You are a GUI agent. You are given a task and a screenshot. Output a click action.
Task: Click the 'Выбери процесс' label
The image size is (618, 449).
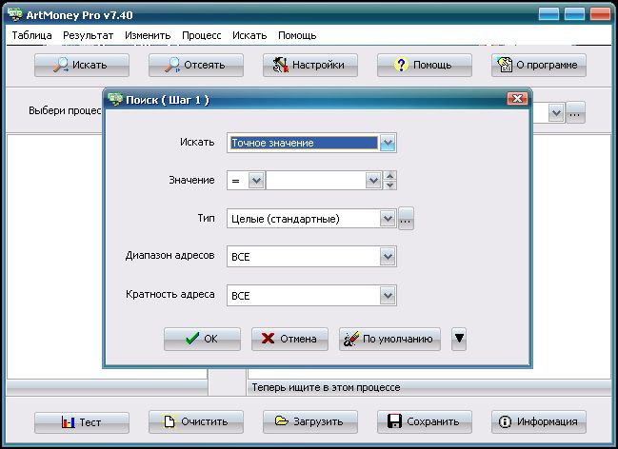65,110
